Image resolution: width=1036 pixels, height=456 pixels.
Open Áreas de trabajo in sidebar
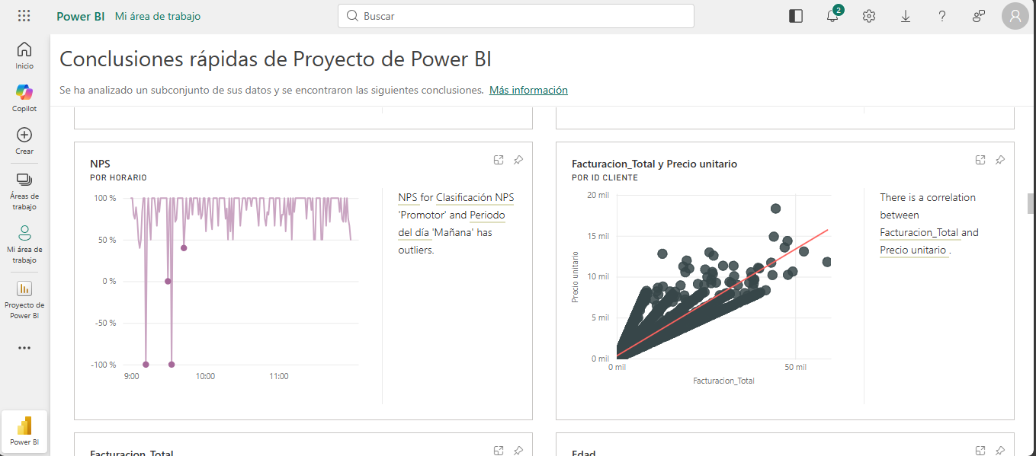[24, 191]
